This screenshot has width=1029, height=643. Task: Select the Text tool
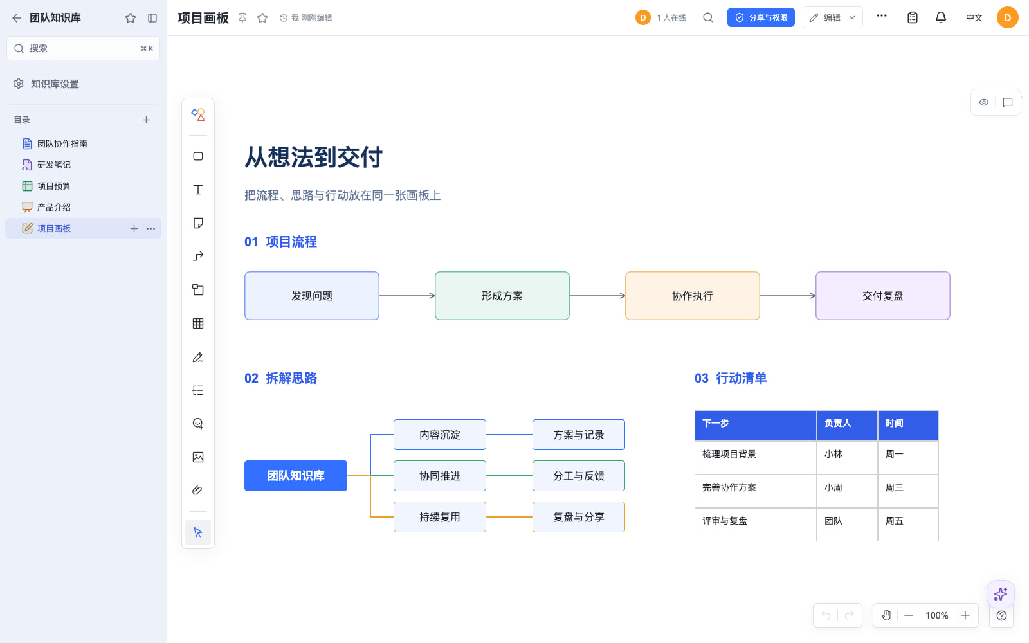tap(198, 190)
